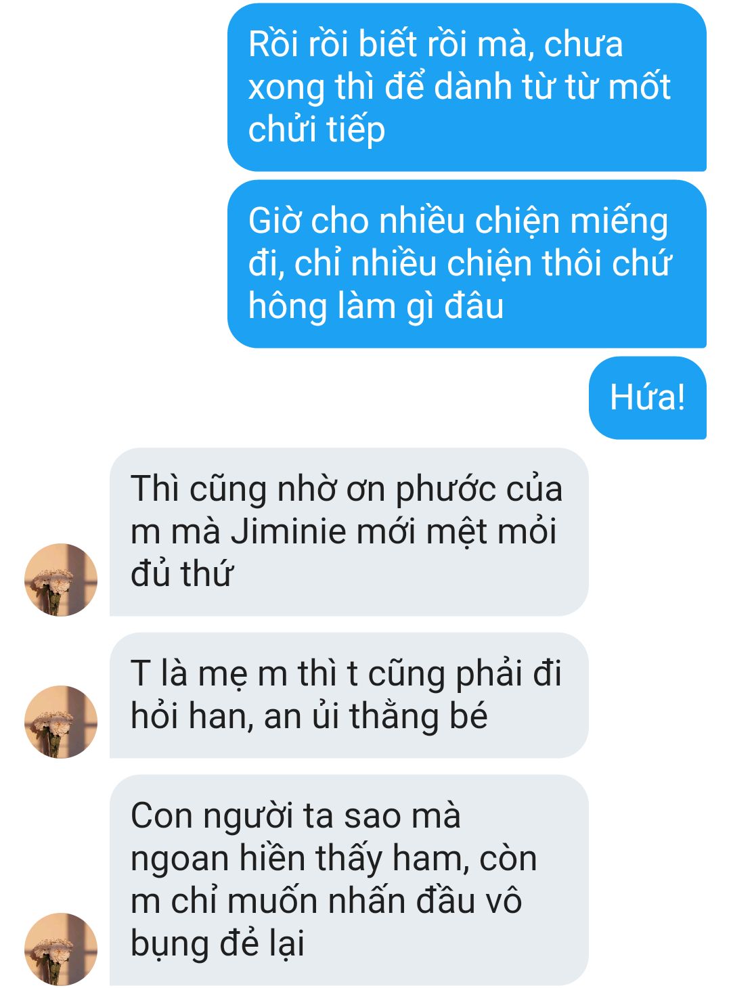
Task: Click the words 'hông làm gì đâu' in the blue message
Action: pyautogui.click(x=376, y=306)
